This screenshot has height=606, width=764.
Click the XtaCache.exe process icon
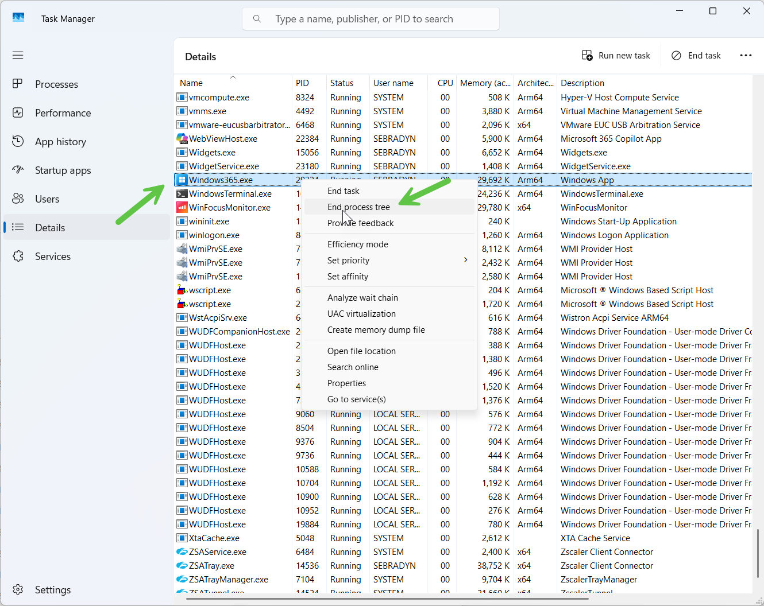click(x=182, y=538)
